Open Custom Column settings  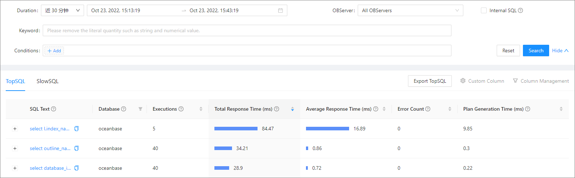pos(482,81)
